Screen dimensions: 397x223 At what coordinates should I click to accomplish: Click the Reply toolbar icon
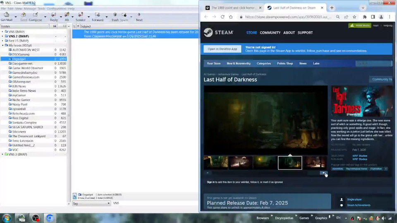click(x=54, y=17)
